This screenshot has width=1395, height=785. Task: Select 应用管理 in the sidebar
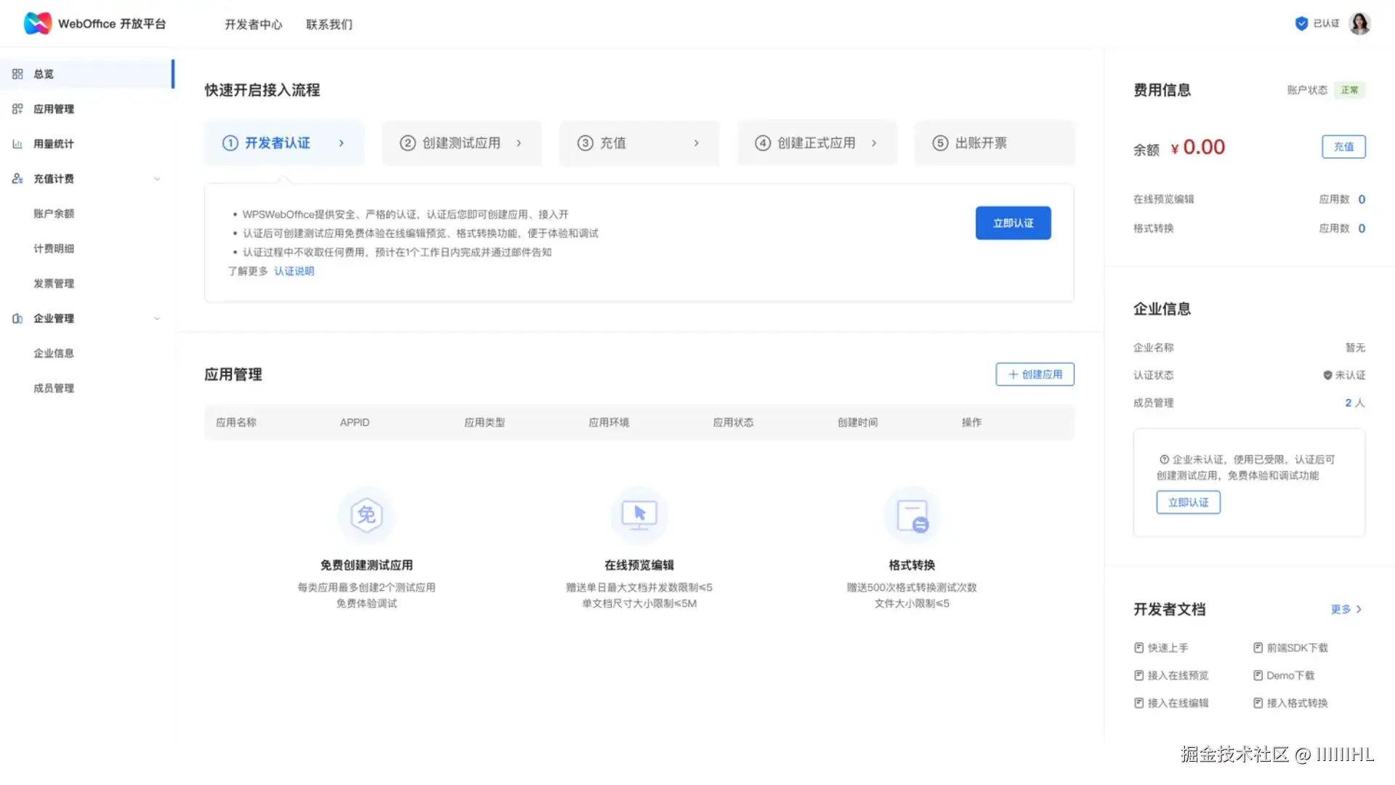click(54, 109)
